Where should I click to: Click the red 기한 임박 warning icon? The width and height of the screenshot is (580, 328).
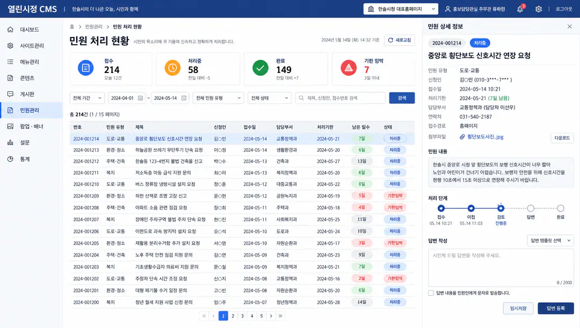[x=349, y=68]
